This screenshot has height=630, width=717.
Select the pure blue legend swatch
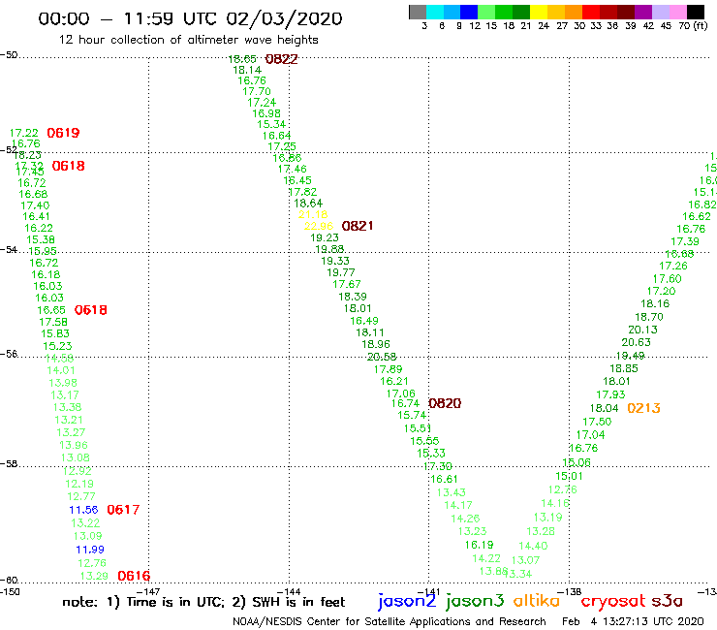[x=469, y=12]
